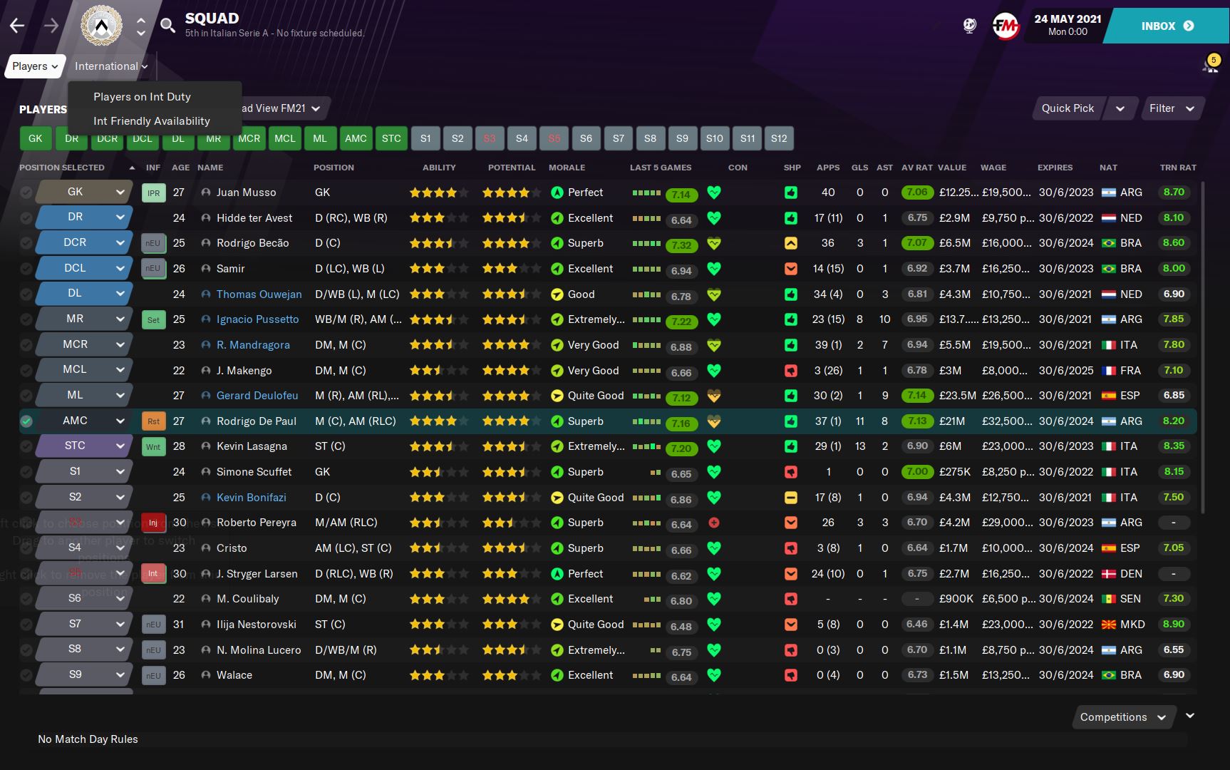Click the back navigation arrow
This screenshot has height=770, width=1230.
17,26
